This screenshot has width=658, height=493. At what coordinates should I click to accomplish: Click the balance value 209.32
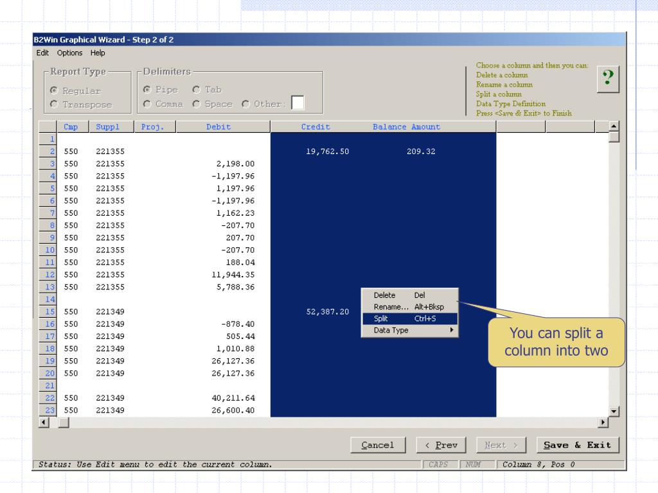point(421,151)
